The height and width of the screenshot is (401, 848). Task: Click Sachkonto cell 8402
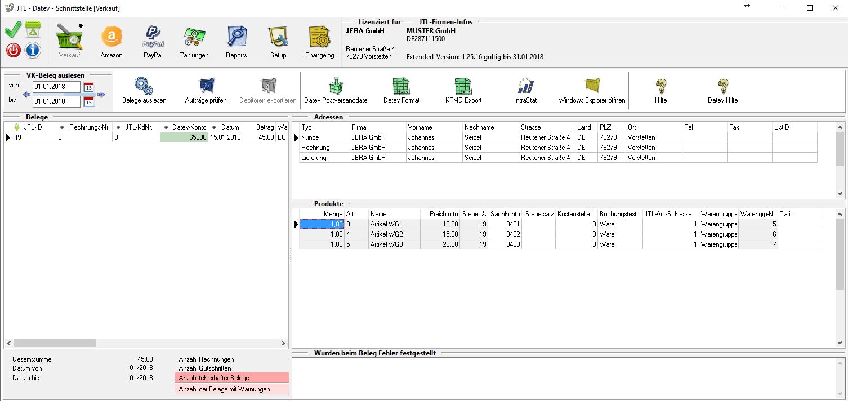505,234
